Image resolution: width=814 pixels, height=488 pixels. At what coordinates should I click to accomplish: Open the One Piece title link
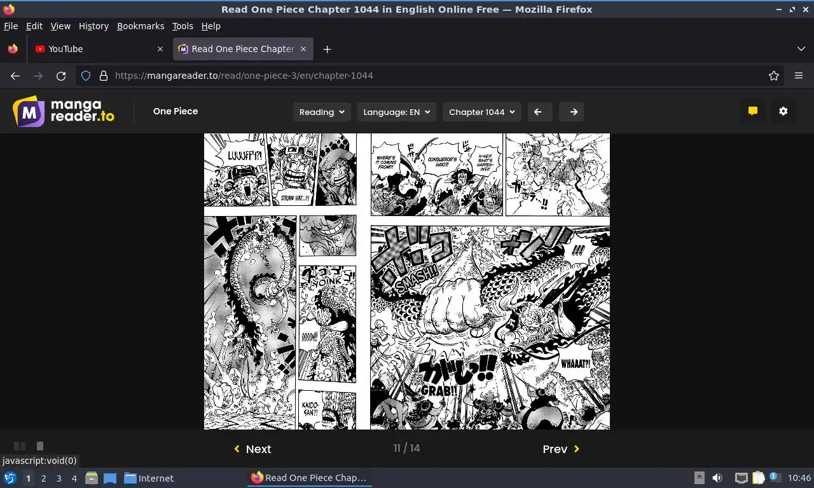(176, 111)
